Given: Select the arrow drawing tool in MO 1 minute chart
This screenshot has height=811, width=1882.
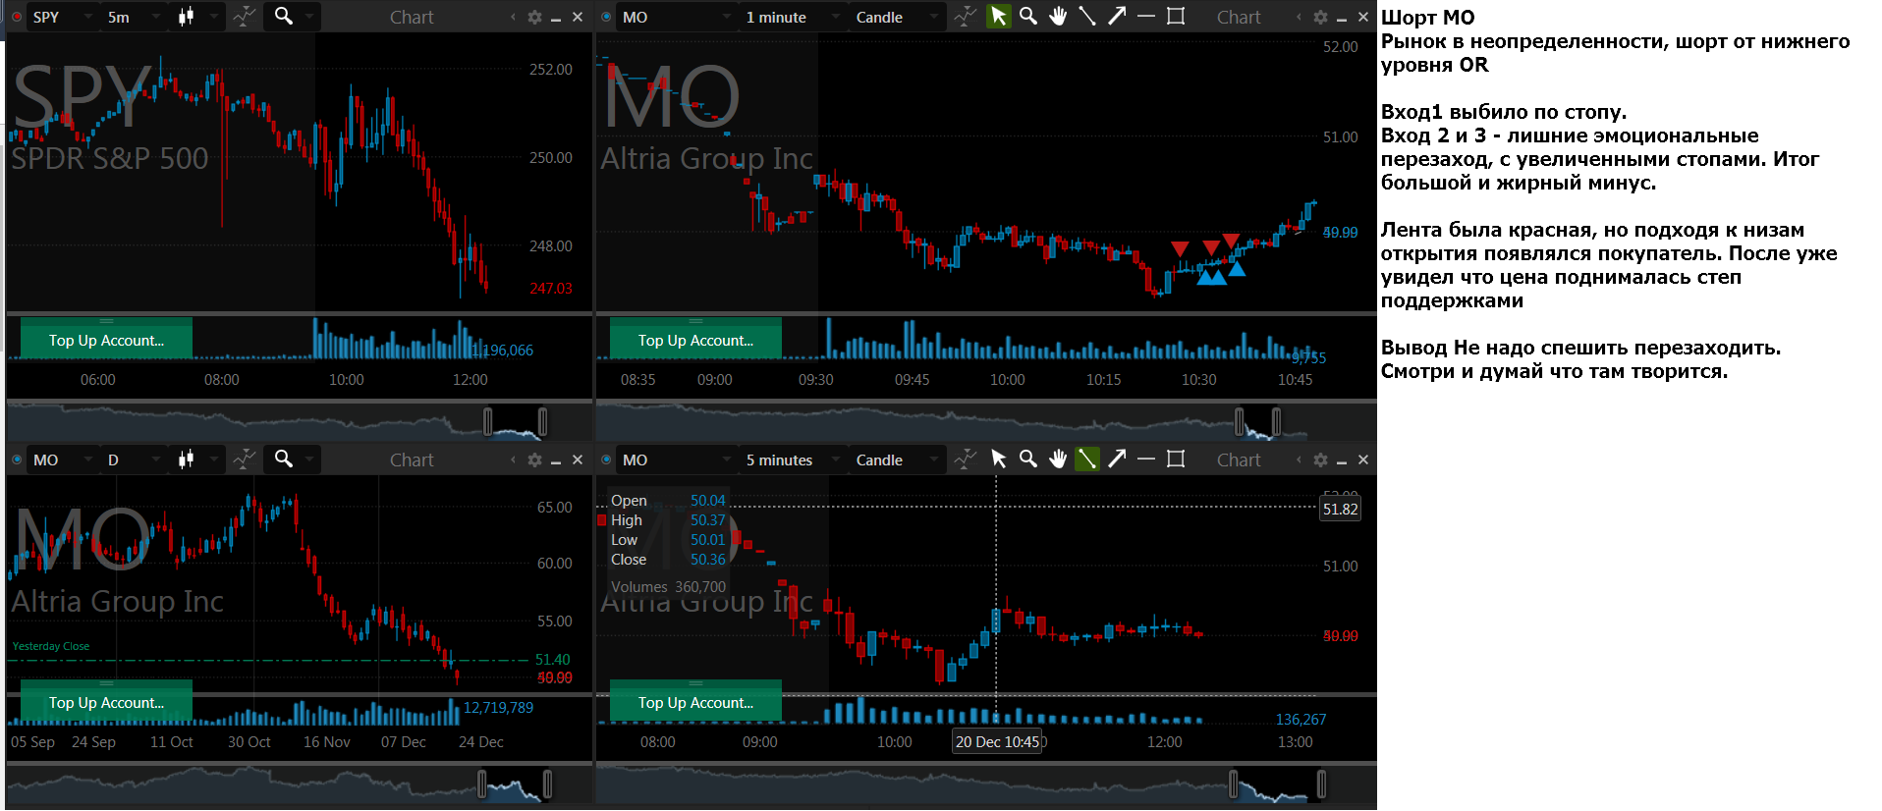Looking at the screenshot, I should tap(1117, 17).
